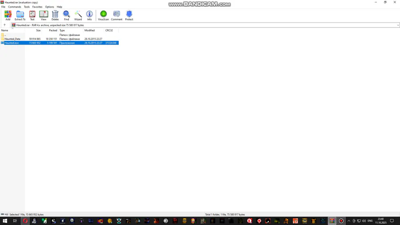
Task: Click the Add toolbar icon
Action: click(x=8, y=15)
